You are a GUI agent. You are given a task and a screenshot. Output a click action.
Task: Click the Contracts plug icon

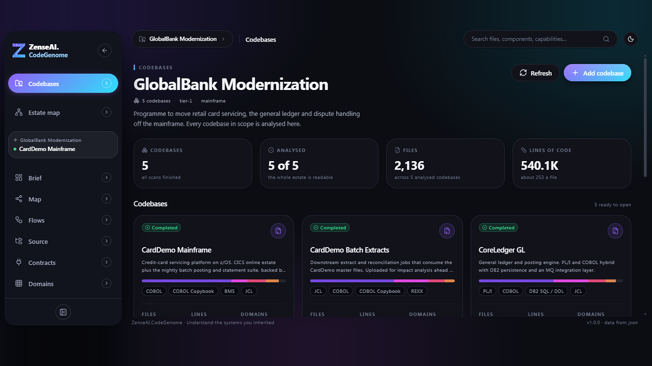[19, 262]
